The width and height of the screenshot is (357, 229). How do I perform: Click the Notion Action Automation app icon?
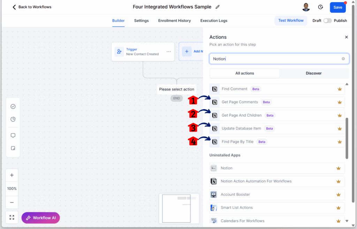[x=214, y=181]
